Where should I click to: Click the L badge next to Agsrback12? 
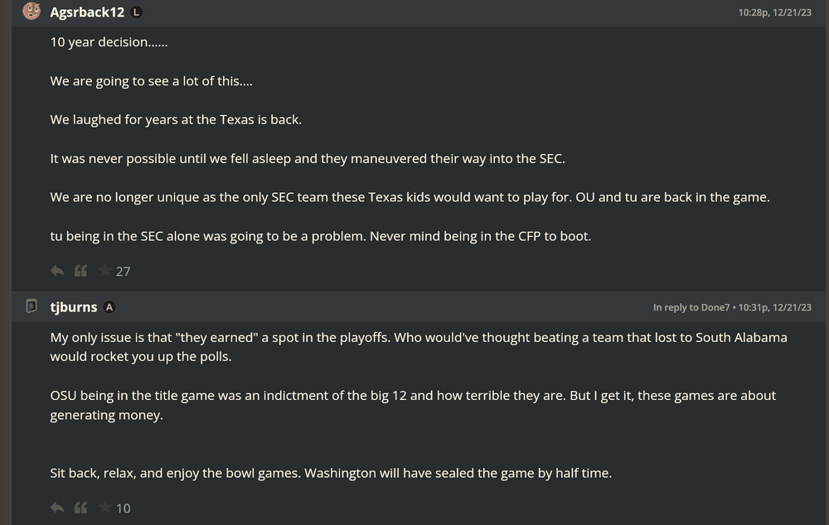pyautogui.click(x=137, y=12)
